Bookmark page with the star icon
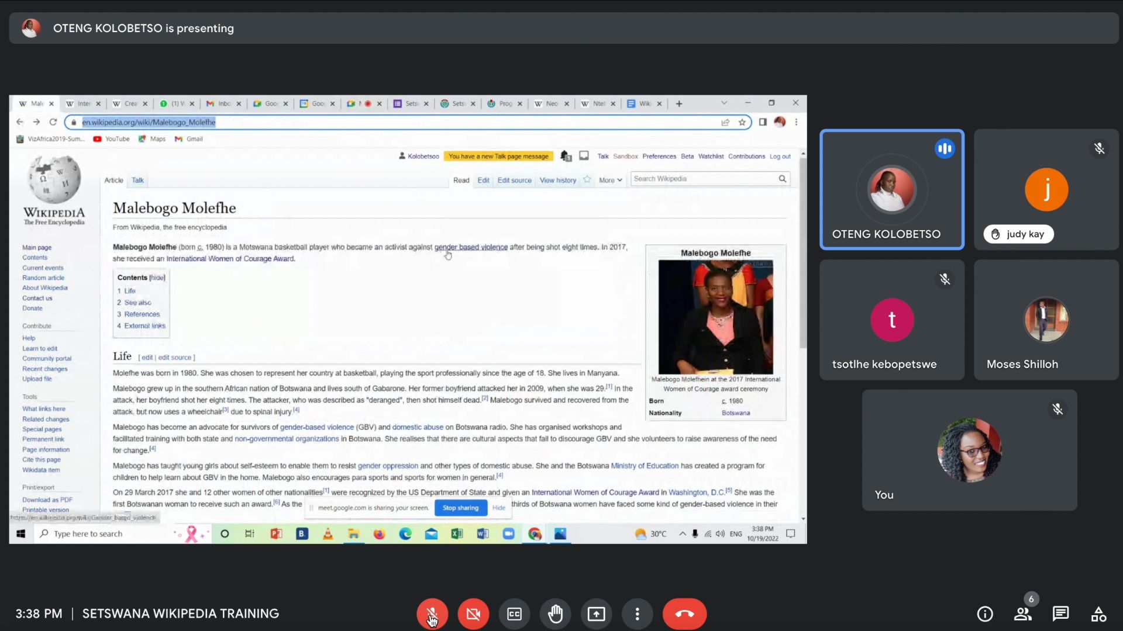 tap(742, 122)
